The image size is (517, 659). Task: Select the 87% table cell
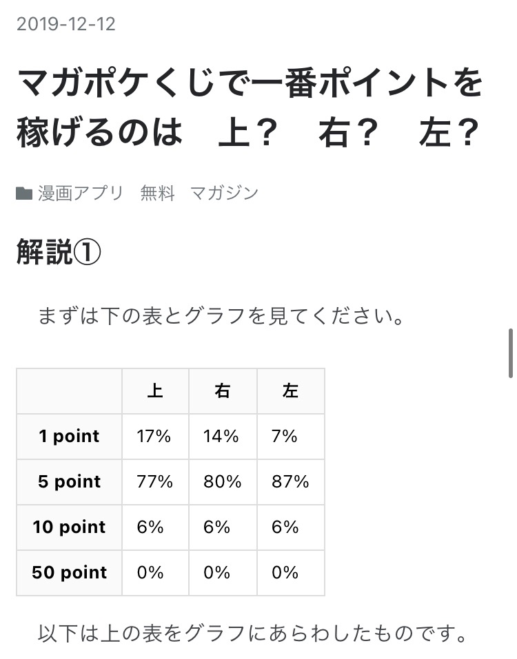(x=290, y=482)
